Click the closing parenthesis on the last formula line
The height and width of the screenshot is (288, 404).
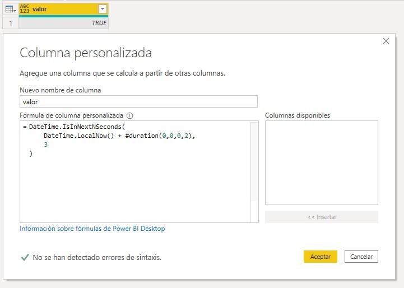pyautogui.click(x=31, y=154)
